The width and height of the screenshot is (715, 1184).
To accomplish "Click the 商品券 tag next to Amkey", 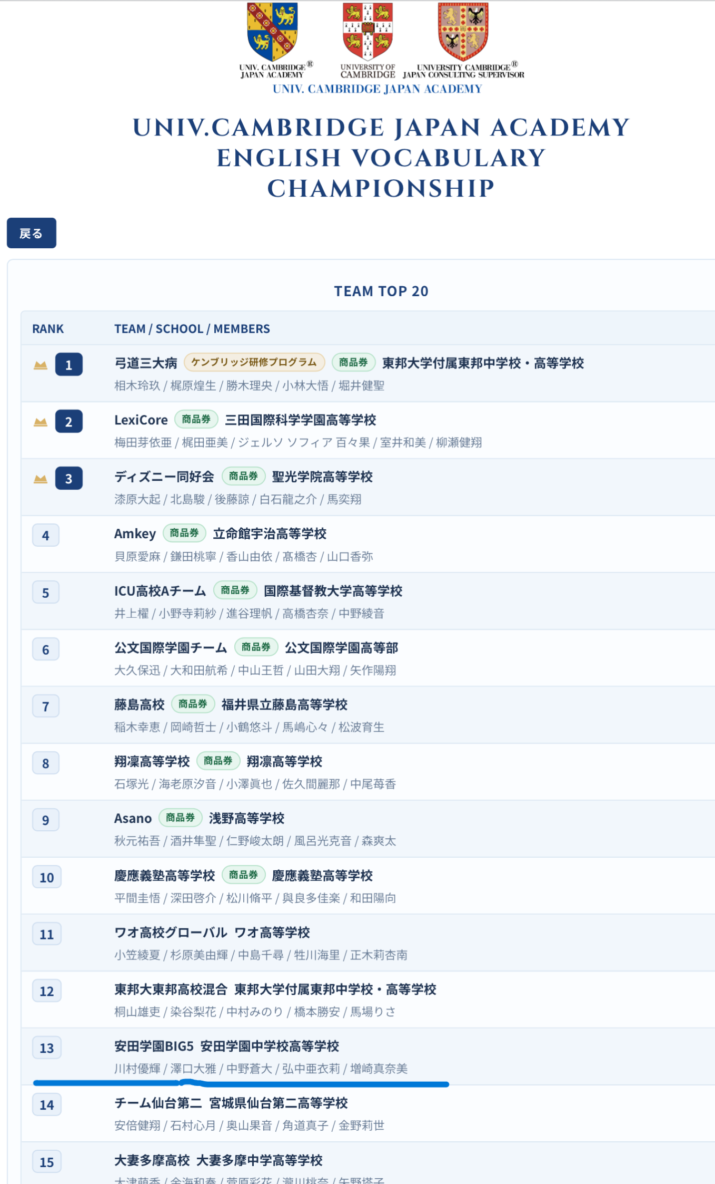I will [184, 533].
